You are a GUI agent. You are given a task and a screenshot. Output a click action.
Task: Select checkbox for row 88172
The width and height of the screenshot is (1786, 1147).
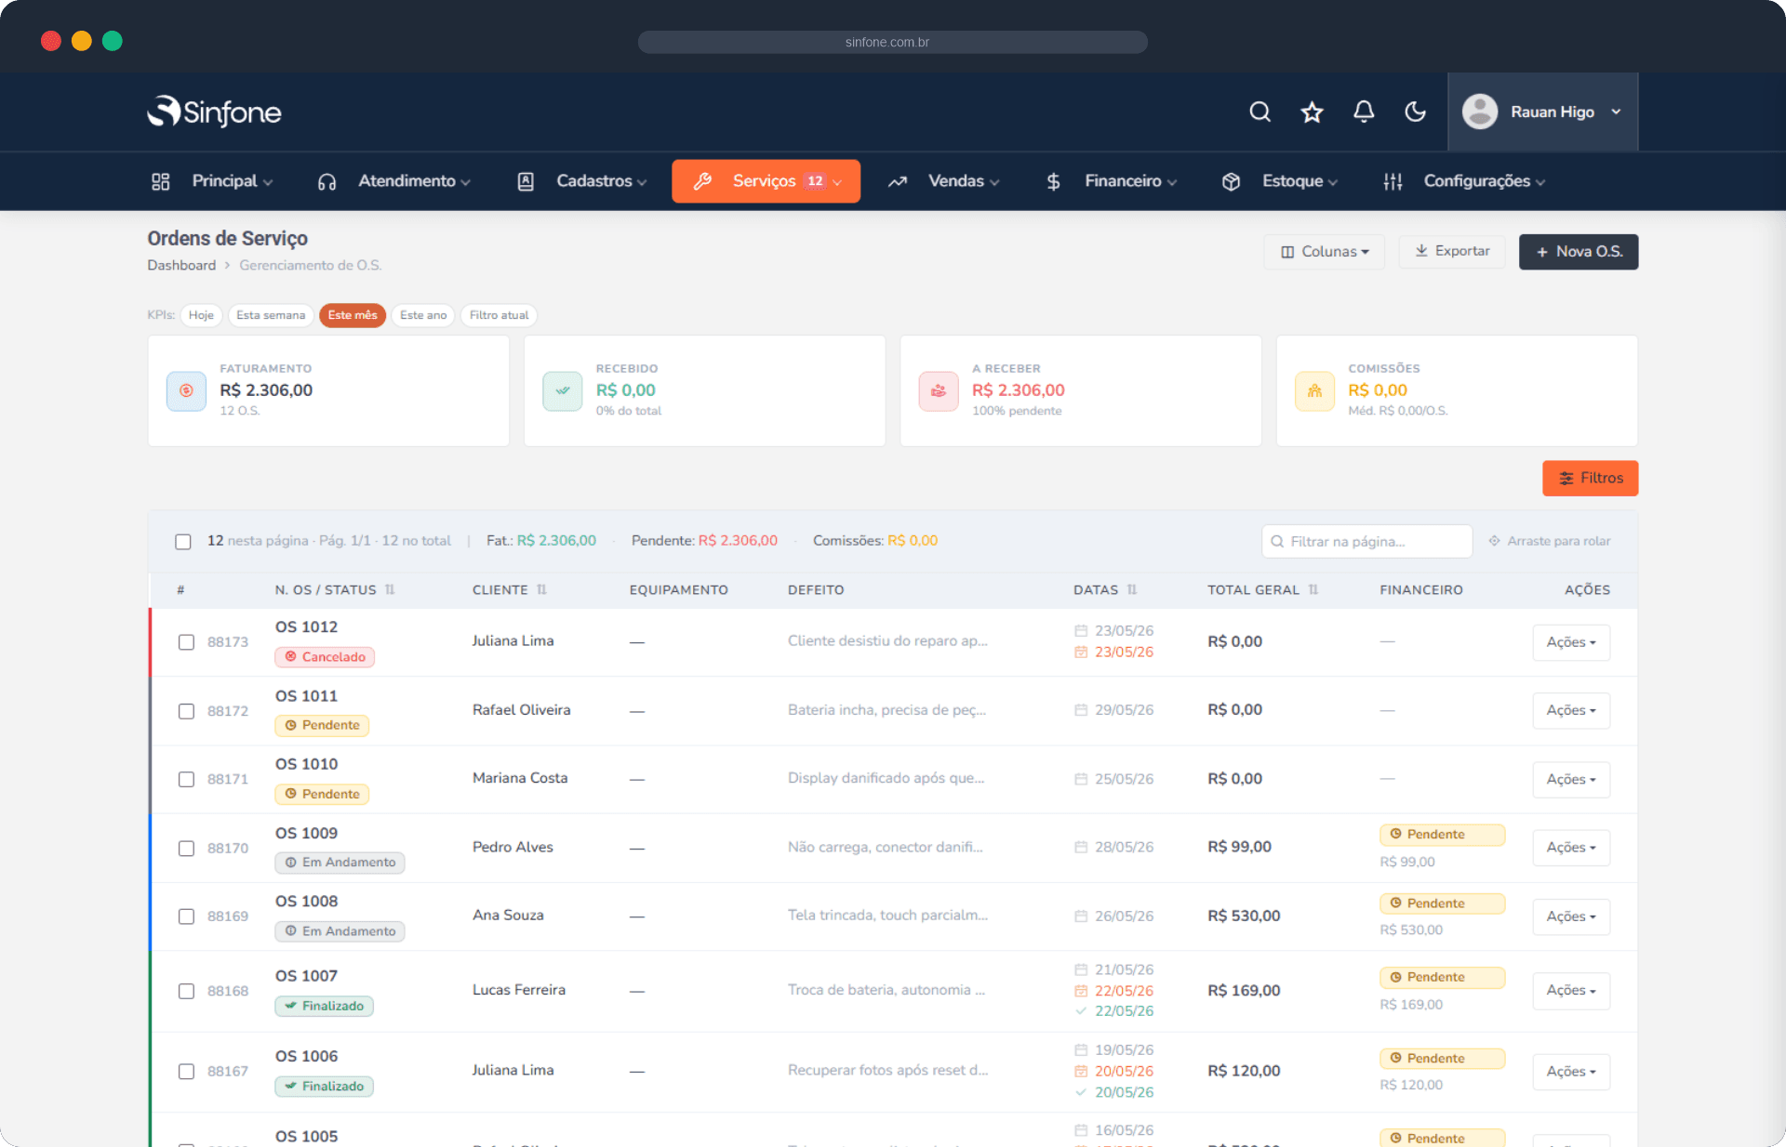tap(186, 711)
